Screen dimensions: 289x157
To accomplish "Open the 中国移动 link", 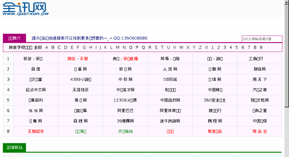I will (x=215, y=90).
